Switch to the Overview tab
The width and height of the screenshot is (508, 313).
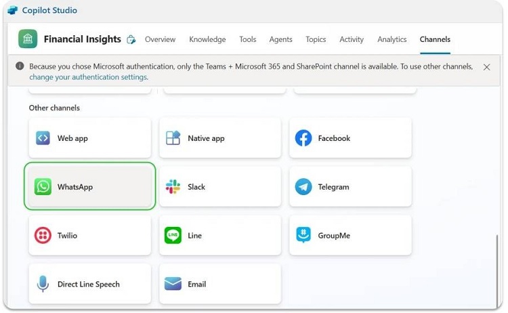[160, 39]
